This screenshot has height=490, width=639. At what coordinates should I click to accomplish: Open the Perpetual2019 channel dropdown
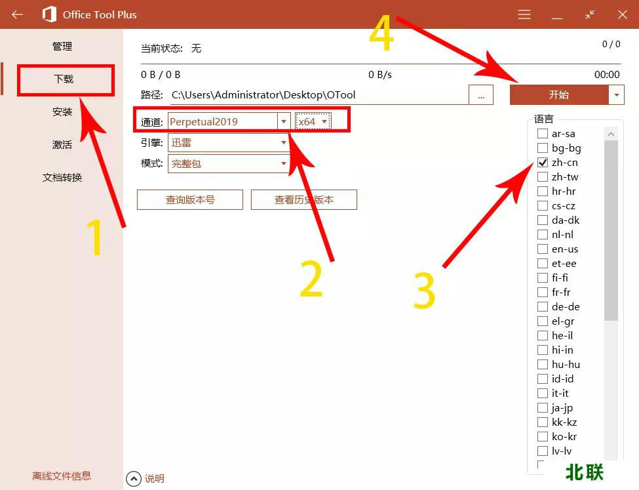point(284,121)
